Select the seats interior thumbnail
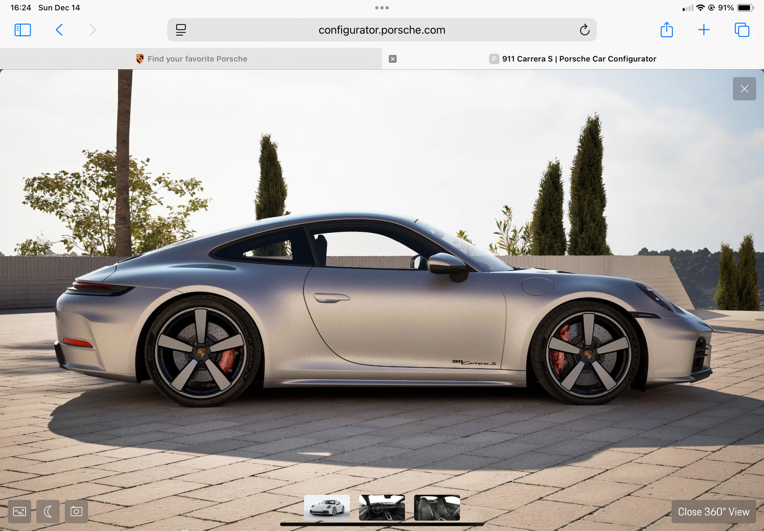This screenshot has height=531, width=764. (x=437, y=508)
